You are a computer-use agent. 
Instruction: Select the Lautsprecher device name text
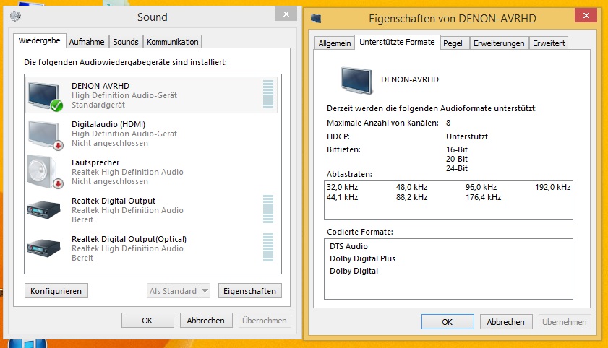pyautogui.click(x=95, y=162)
